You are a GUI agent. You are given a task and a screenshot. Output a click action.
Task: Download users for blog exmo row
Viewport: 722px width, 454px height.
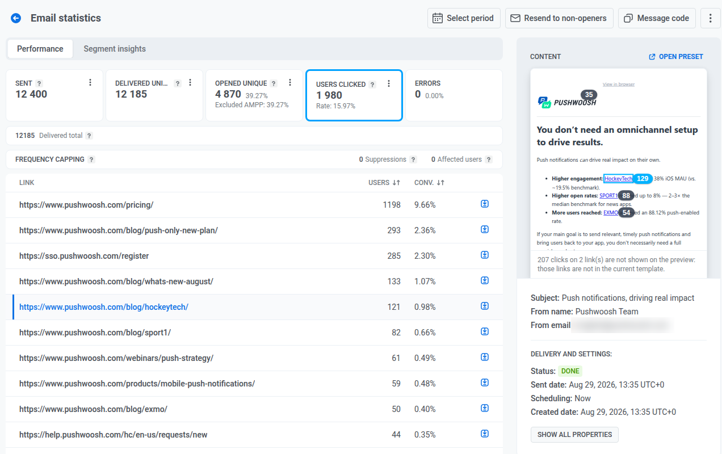[x=485, y=409]
